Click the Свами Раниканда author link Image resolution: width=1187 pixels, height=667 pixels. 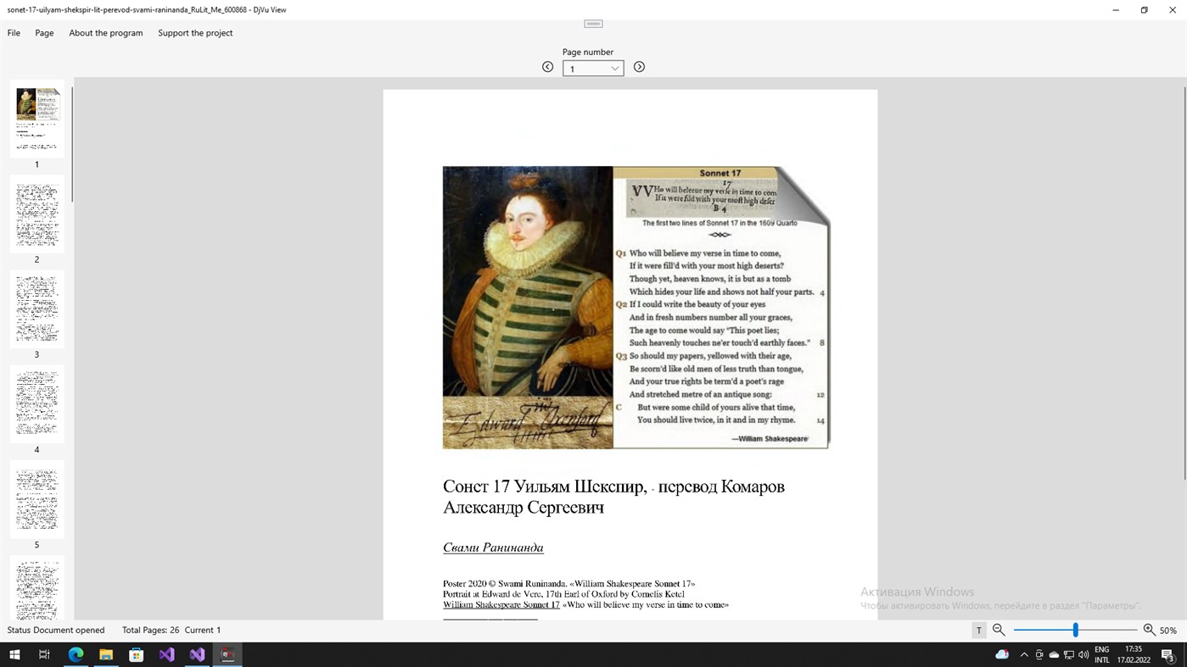point(493,547)
